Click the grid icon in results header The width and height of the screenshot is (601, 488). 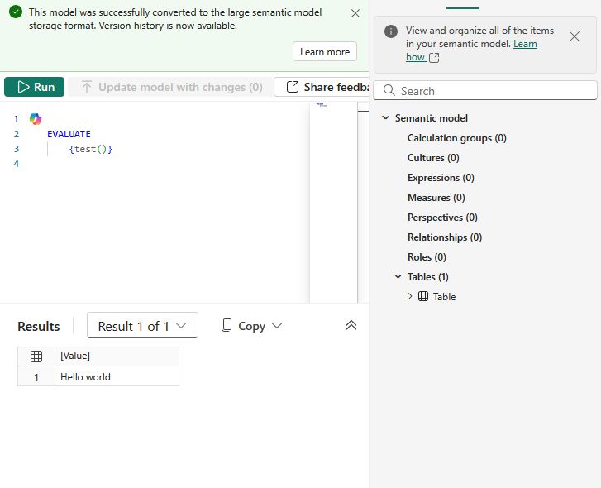36,356
